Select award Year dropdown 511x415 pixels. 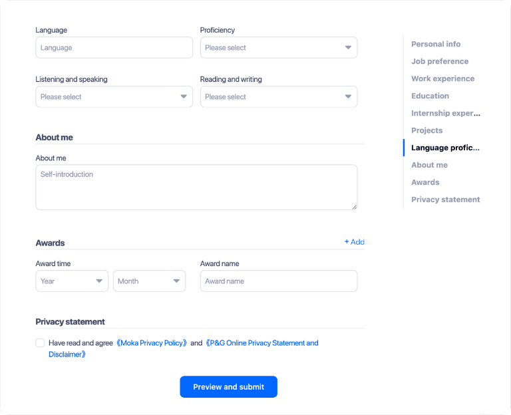(x=72, y=281)
